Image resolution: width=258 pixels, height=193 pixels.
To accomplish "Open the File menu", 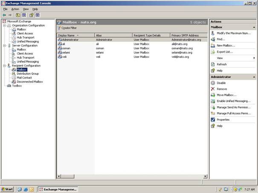I will click(5, 9).
